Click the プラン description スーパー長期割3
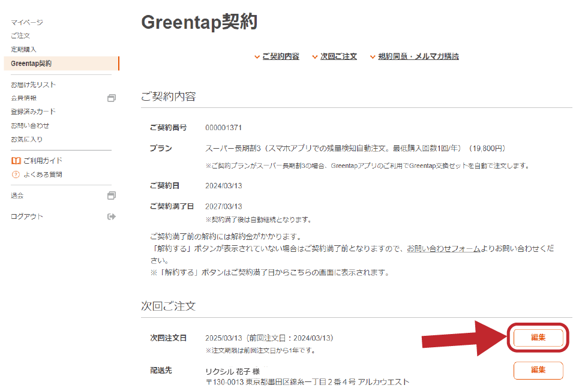The height and width of the screenshot is (391, 576). (355, 148)
